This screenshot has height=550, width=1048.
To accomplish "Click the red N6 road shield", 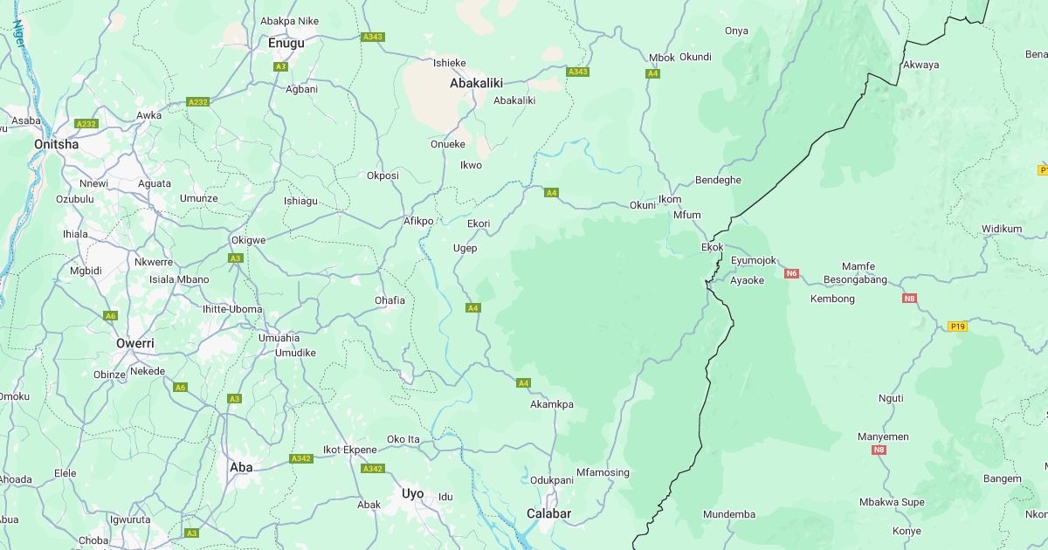I will point(791,273).
